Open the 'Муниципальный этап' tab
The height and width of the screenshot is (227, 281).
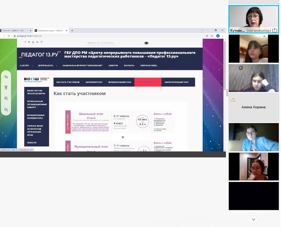[120, 82]
